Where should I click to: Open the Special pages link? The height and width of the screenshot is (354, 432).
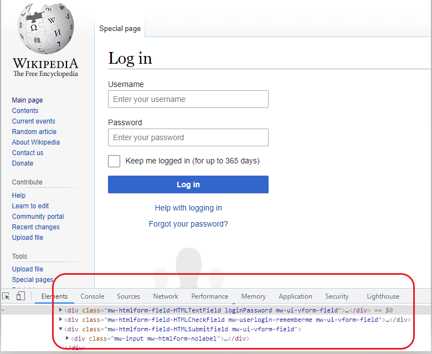click(x=33, y=280)
